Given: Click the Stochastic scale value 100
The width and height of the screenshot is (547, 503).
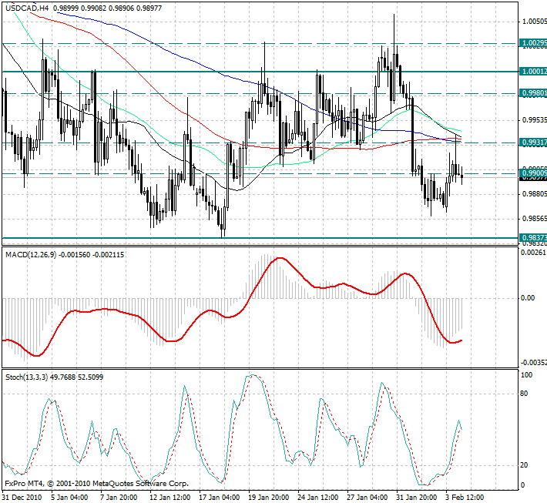Looking at the screenshot, I should [x=526, y=375].
